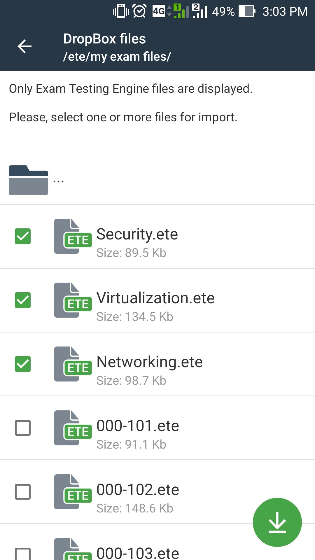Tap the 000-102.ete file icon

click(73, 492)
